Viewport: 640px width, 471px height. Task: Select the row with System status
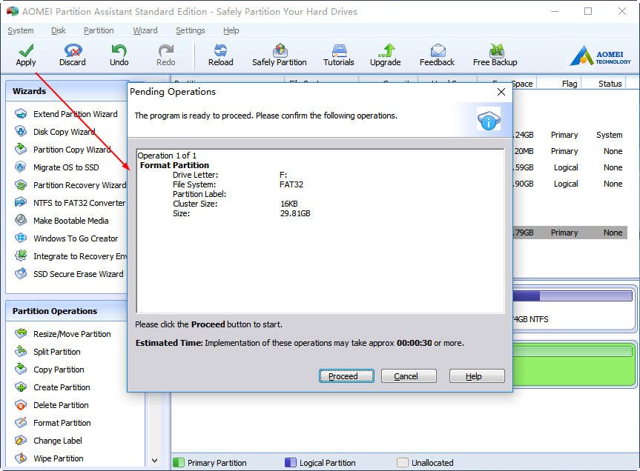[x=570, y=135]
